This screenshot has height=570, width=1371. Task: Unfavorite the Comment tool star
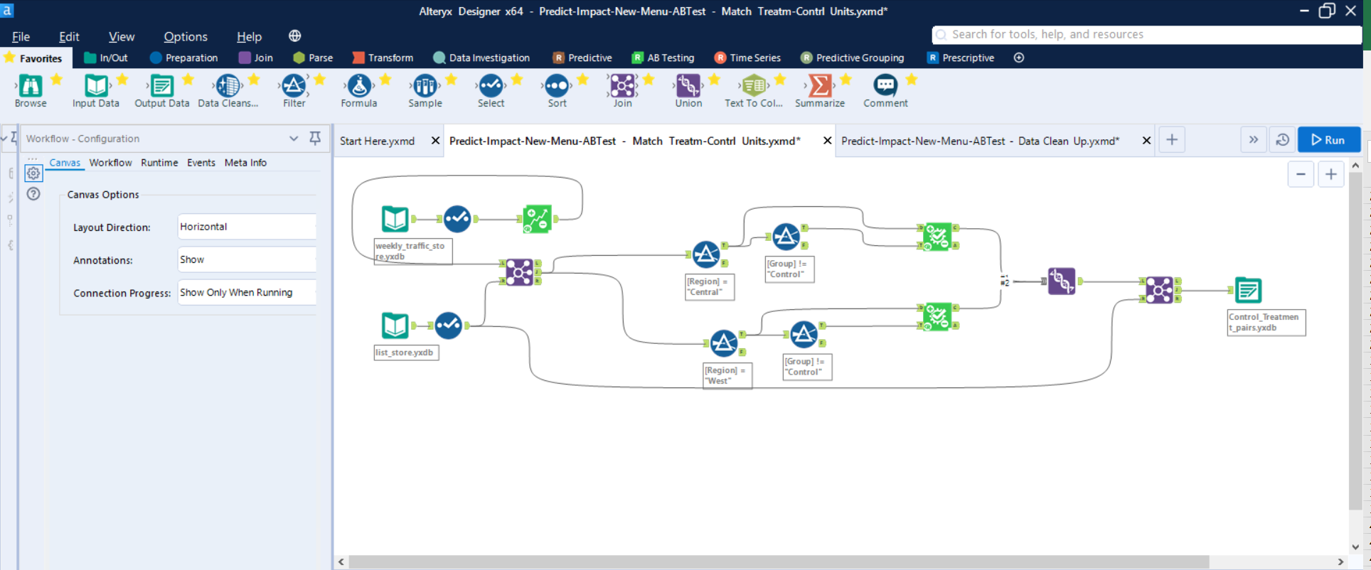912,78
